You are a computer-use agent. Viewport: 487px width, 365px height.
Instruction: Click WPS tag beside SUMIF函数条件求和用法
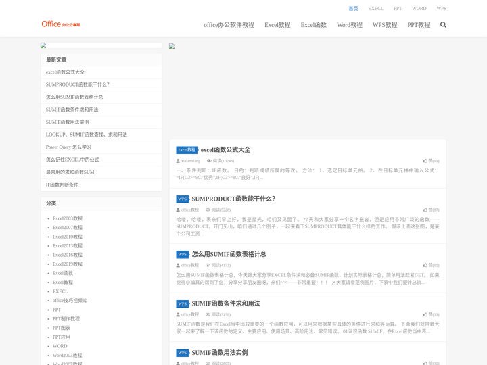pos(183,303)
